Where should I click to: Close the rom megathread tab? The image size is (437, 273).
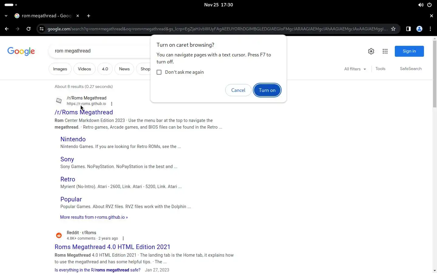pyautogui.click(x=78, y=16)
